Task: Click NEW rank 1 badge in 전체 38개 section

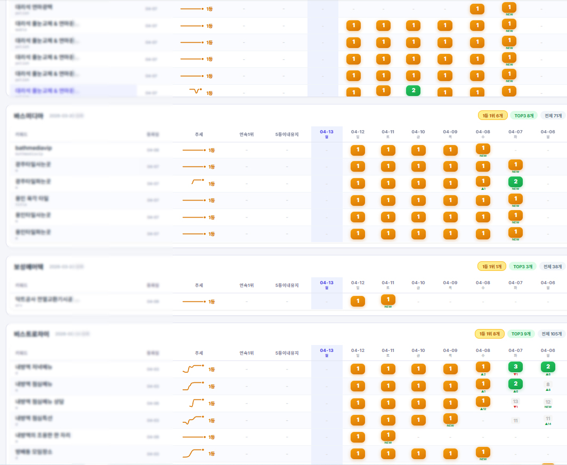Action: [x=388, y=300]
